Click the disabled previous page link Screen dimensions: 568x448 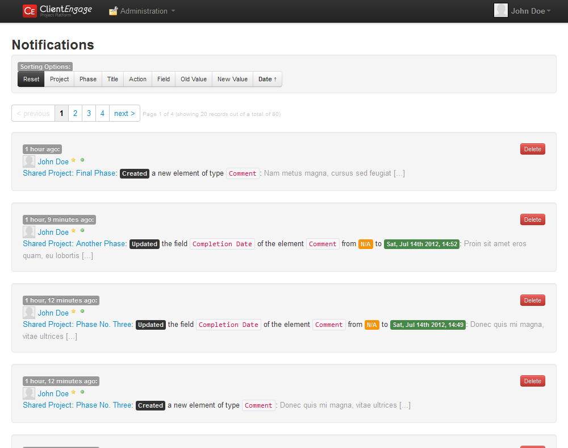tap(34, 114)
